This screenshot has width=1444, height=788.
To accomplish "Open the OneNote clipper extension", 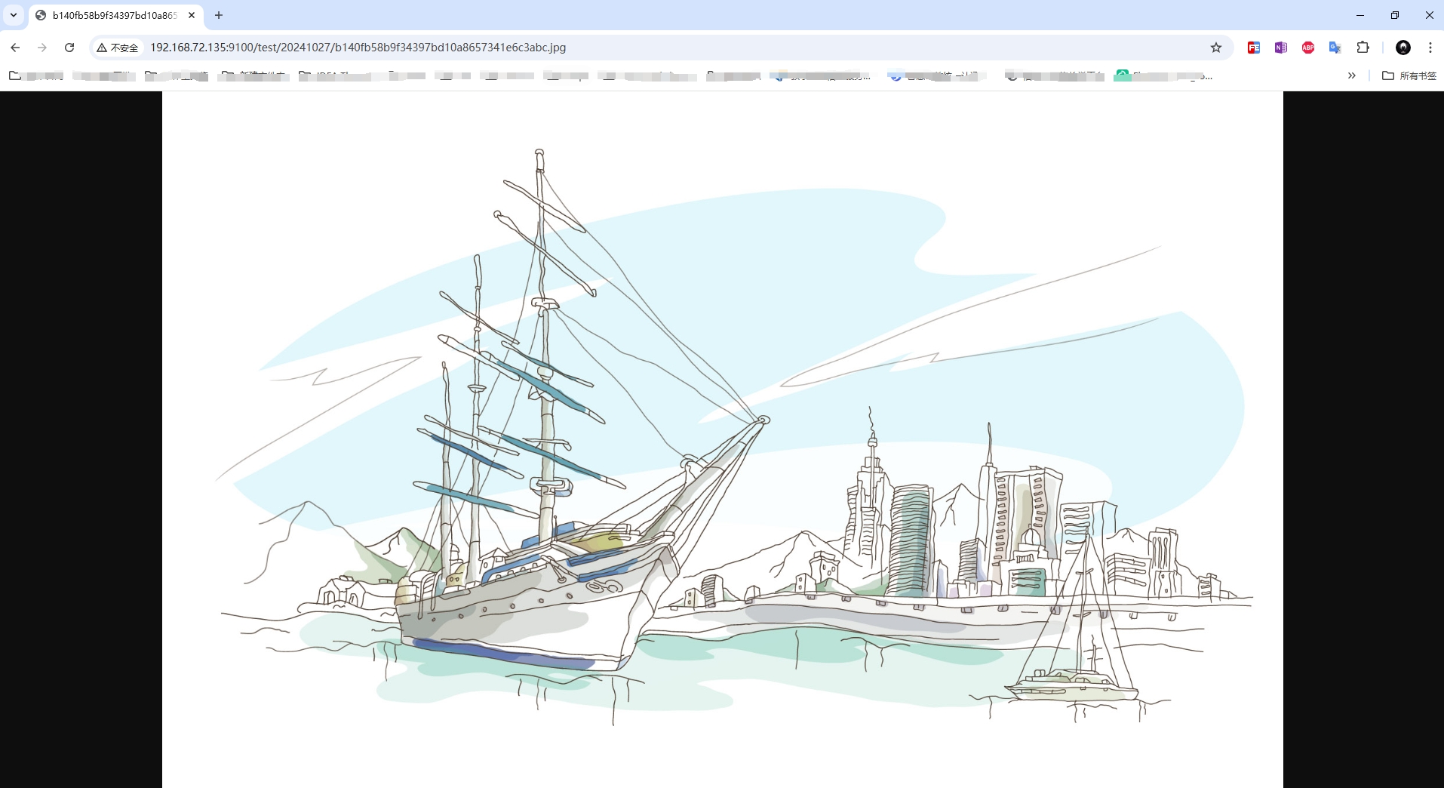I will 1281,48.
